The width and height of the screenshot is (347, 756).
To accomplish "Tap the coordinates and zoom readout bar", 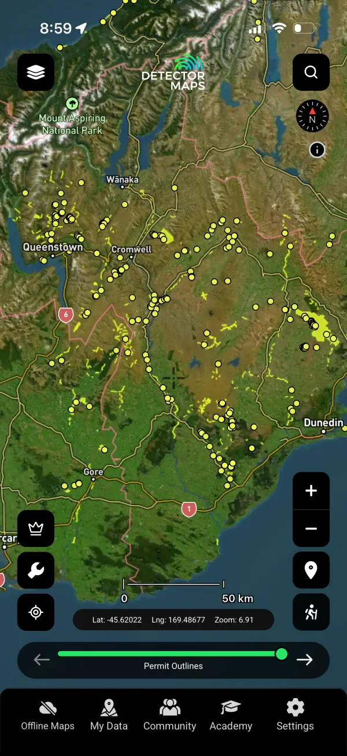I will point(173,620).
